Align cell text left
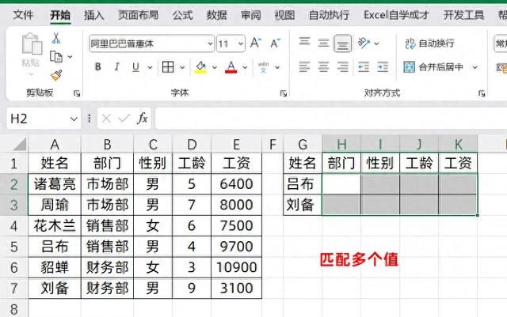 [304, 67]
